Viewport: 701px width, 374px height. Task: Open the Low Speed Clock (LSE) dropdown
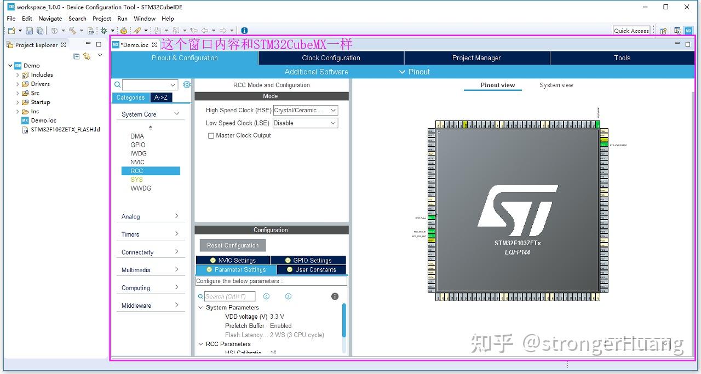(333, 123)
